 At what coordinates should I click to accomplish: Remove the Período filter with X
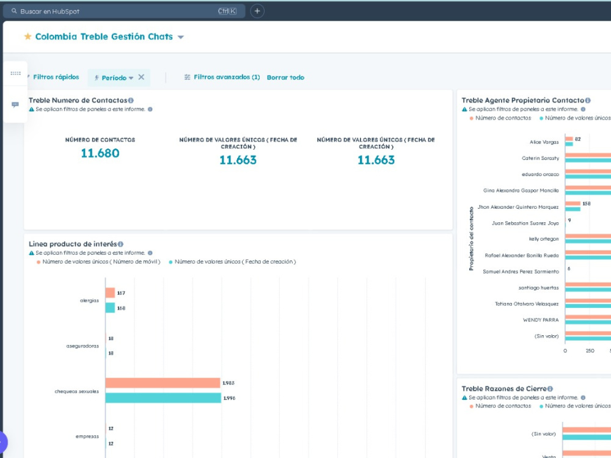(142, 77)
